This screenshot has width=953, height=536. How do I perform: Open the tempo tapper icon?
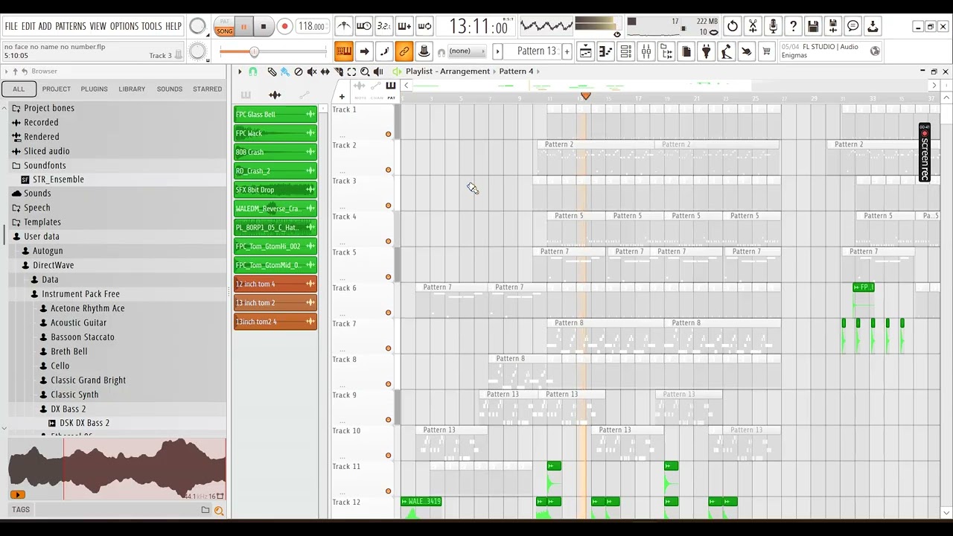point(726,51)
